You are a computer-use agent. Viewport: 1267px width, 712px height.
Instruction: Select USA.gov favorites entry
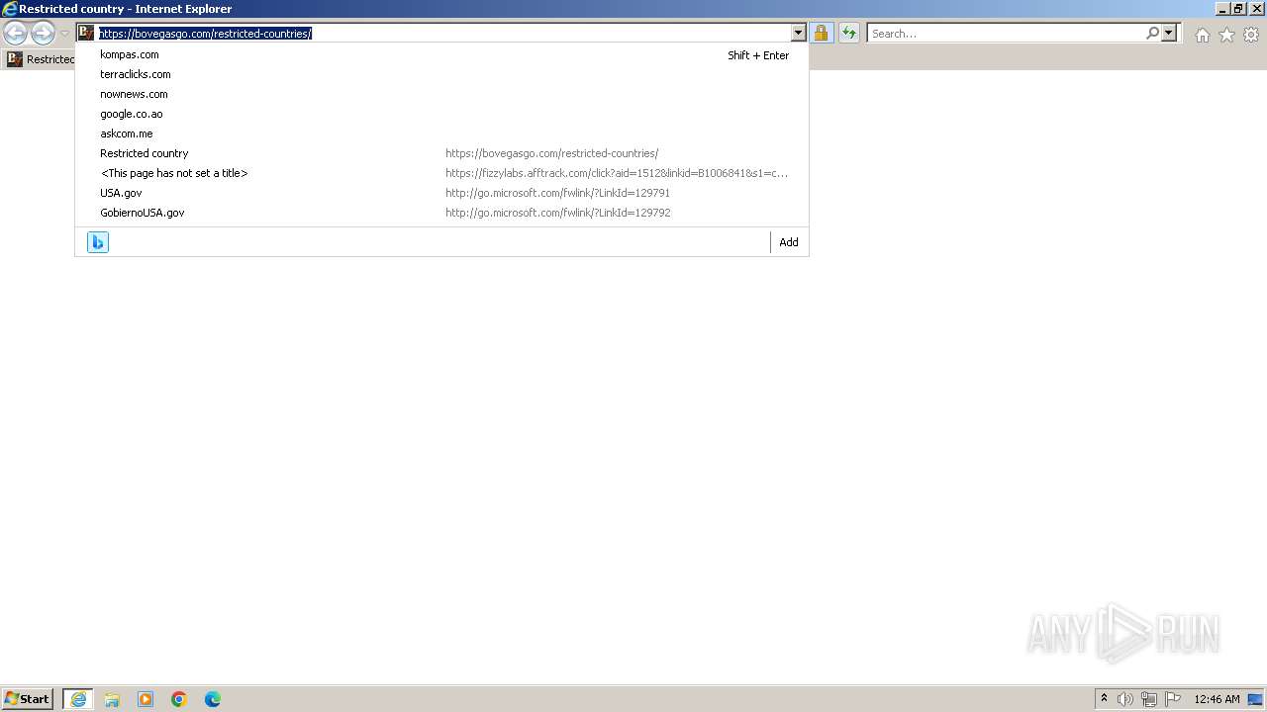[441, 193]
